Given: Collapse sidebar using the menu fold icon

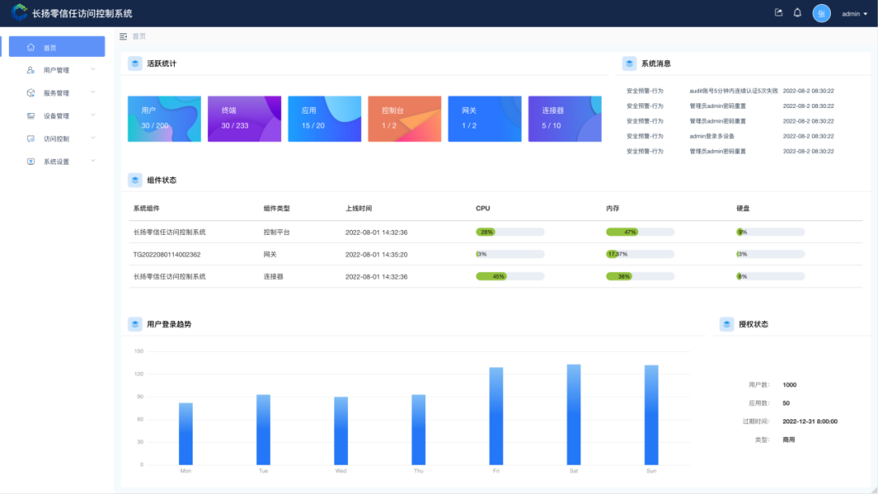Looking at the screenshot, I should pyautogui.click(x=124, y=37).
